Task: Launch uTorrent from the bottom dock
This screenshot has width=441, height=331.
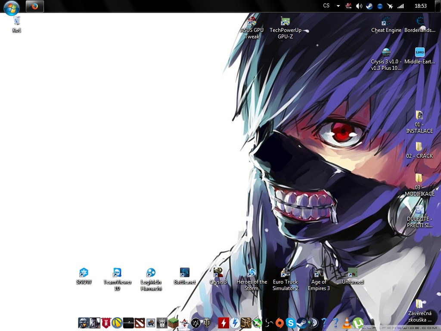Action: coord(358,323)
